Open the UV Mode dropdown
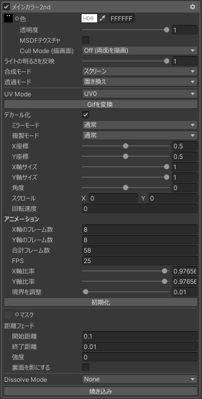 140,94
